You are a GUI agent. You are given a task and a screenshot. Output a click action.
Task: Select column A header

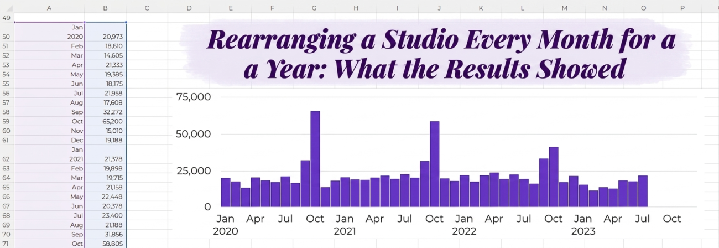pos(50,8)
